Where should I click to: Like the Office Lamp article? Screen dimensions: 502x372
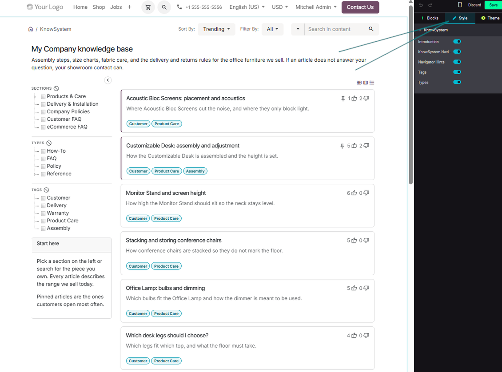click(354, 288)
